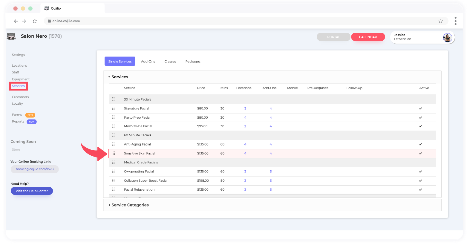Open Forms in the sidebar
This screenshot has height=251, width=467.
point(17,115)
